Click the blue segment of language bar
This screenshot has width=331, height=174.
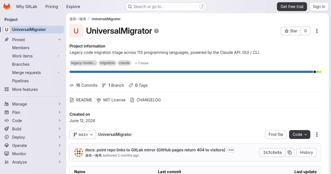[x=191, y=72]
